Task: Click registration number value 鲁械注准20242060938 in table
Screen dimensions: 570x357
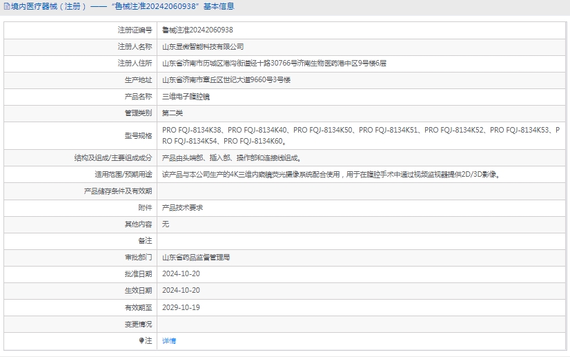Action: point(197,30)
